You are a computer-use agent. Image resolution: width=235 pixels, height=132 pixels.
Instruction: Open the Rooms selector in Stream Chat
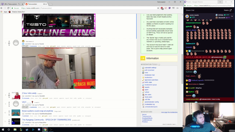pyautogui.click(x=228, y=10)
